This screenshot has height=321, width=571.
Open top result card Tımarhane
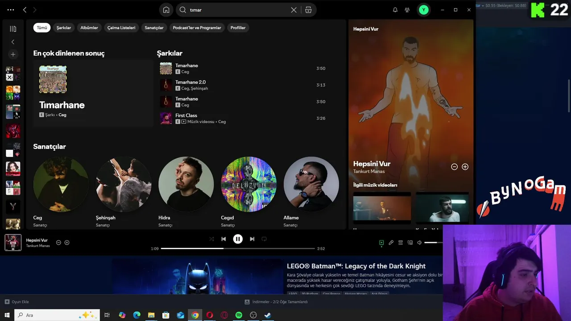click(93, 93)
